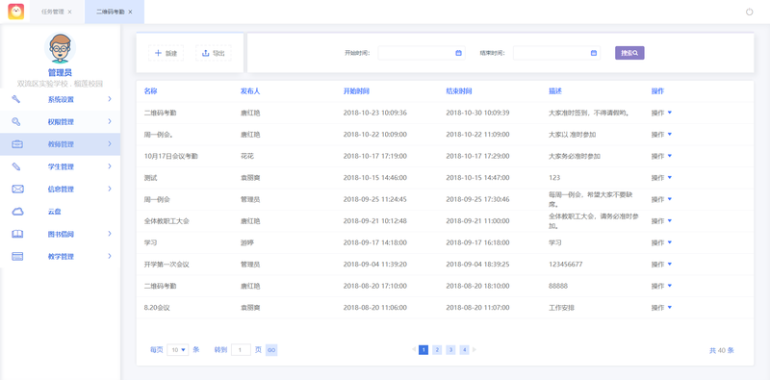
Task: Open calendar icon in 结束时间 field
Action: [593, 53]
